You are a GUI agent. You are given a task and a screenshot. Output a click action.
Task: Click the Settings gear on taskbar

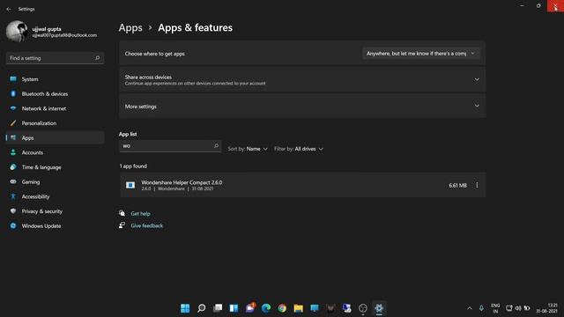(379, 308)
